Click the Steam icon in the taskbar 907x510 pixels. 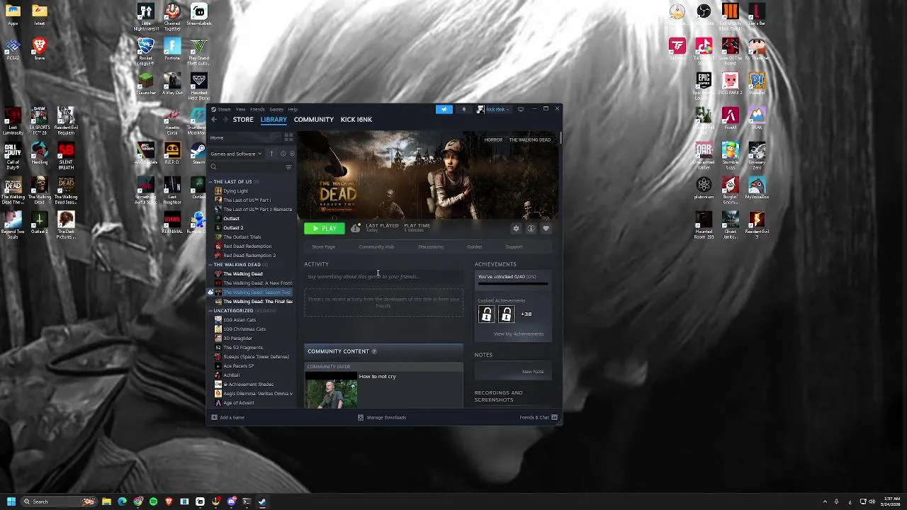pyautogui.click(x=261, y=501)
